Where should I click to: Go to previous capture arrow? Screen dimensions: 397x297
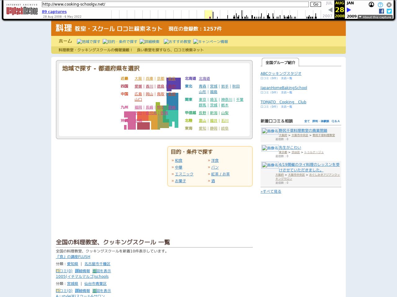coord(330,10)
